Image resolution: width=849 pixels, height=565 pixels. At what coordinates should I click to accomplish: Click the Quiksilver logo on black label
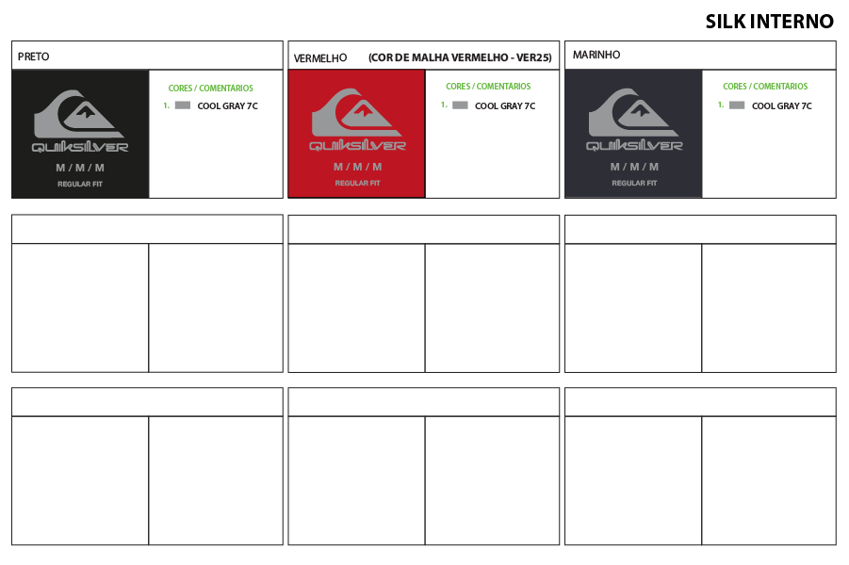80,121
